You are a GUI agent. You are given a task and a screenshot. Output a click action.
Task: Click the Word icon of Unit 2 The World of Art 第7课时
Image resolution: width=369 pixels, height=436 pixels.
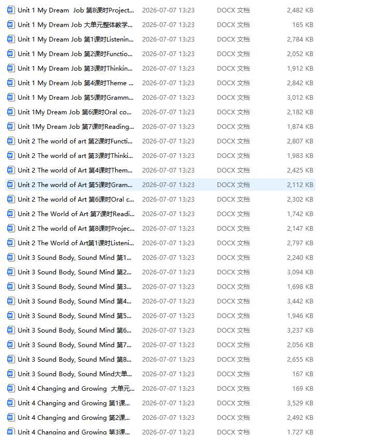(x=10, y=214)
